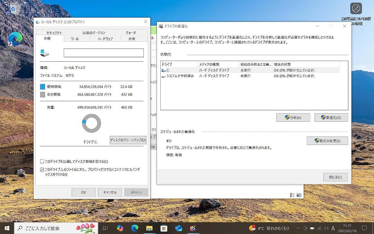Image resolution: width=374 pixels, height=234 pixels.
Task: Open the ごみ箱 on the desktop
Action: (13, 9)
